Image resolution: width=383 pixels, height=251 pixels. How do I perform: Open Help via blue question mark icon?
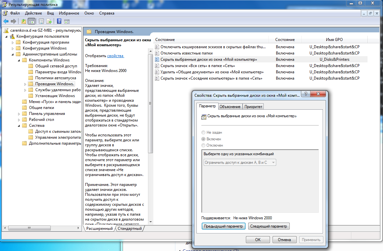coord(59,21)
